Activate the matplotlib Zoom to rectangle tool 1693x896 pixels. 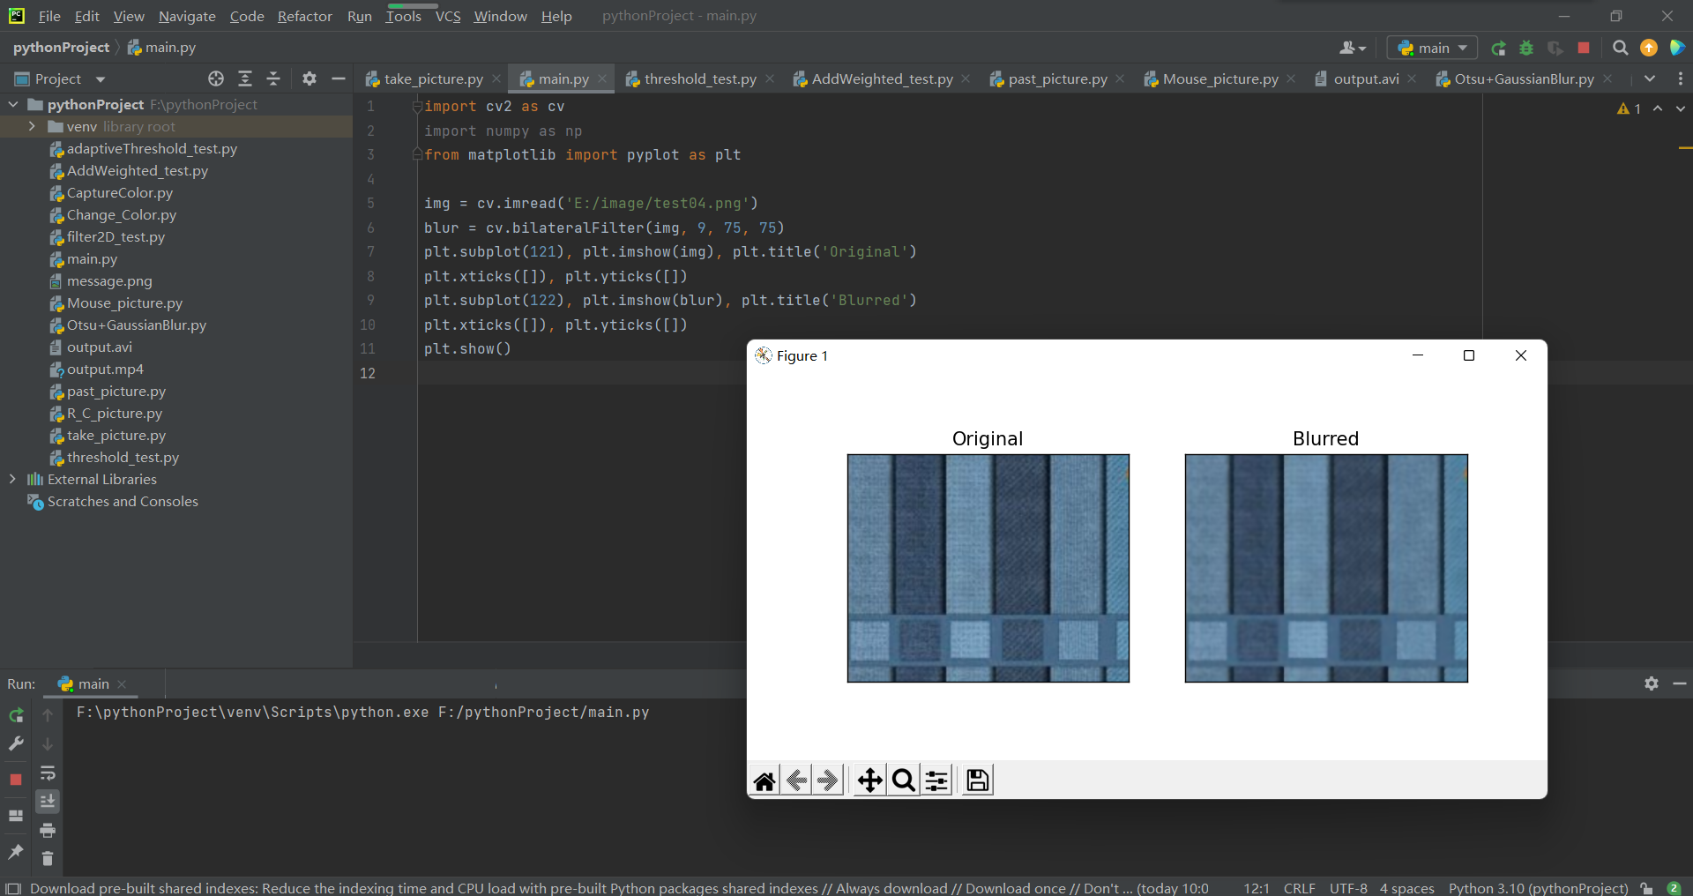click(x=903, y=780)
